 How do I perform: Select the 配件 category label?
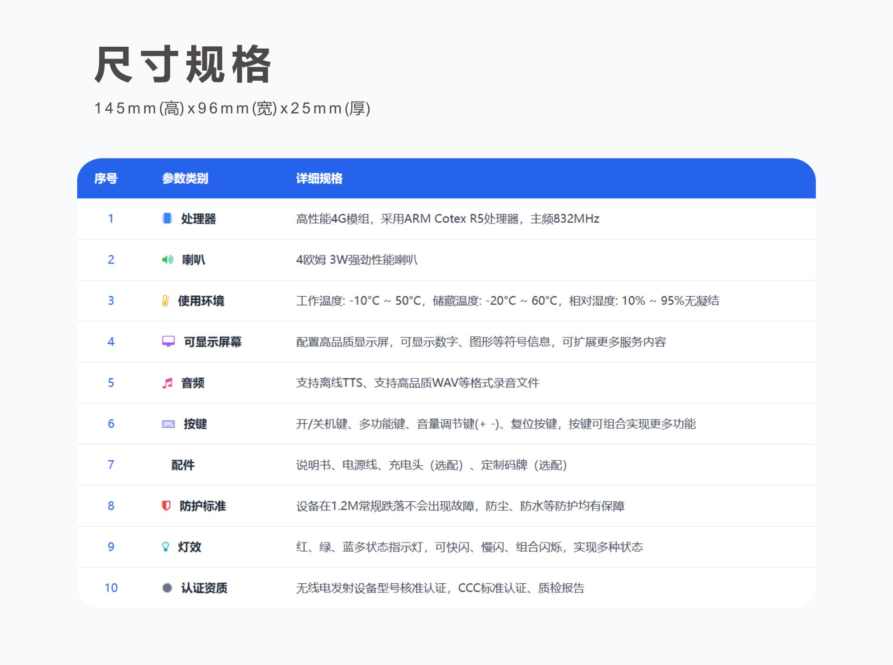coord(183,465)
